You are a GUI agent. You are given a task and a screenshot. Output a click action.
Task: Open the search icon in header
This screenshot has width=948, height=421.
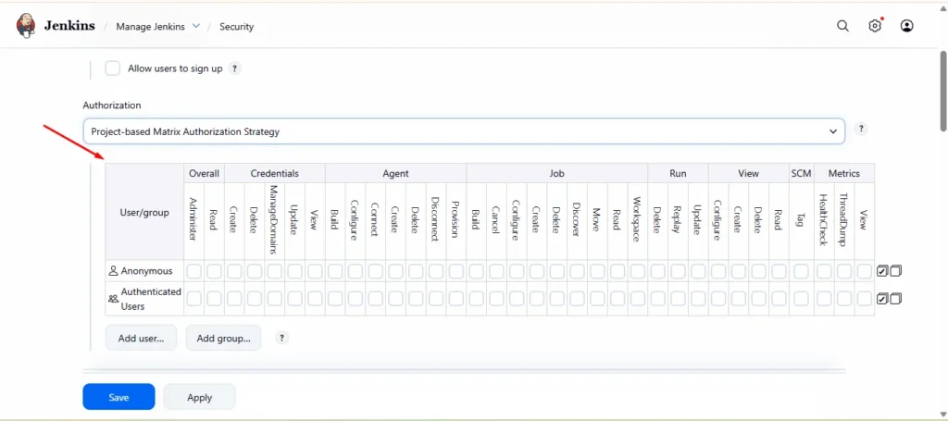(x=842, y=26)
